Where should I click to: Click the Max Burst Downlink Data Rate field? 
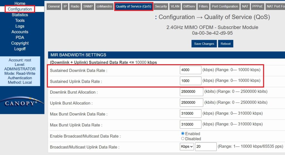(x=190, y=114)
